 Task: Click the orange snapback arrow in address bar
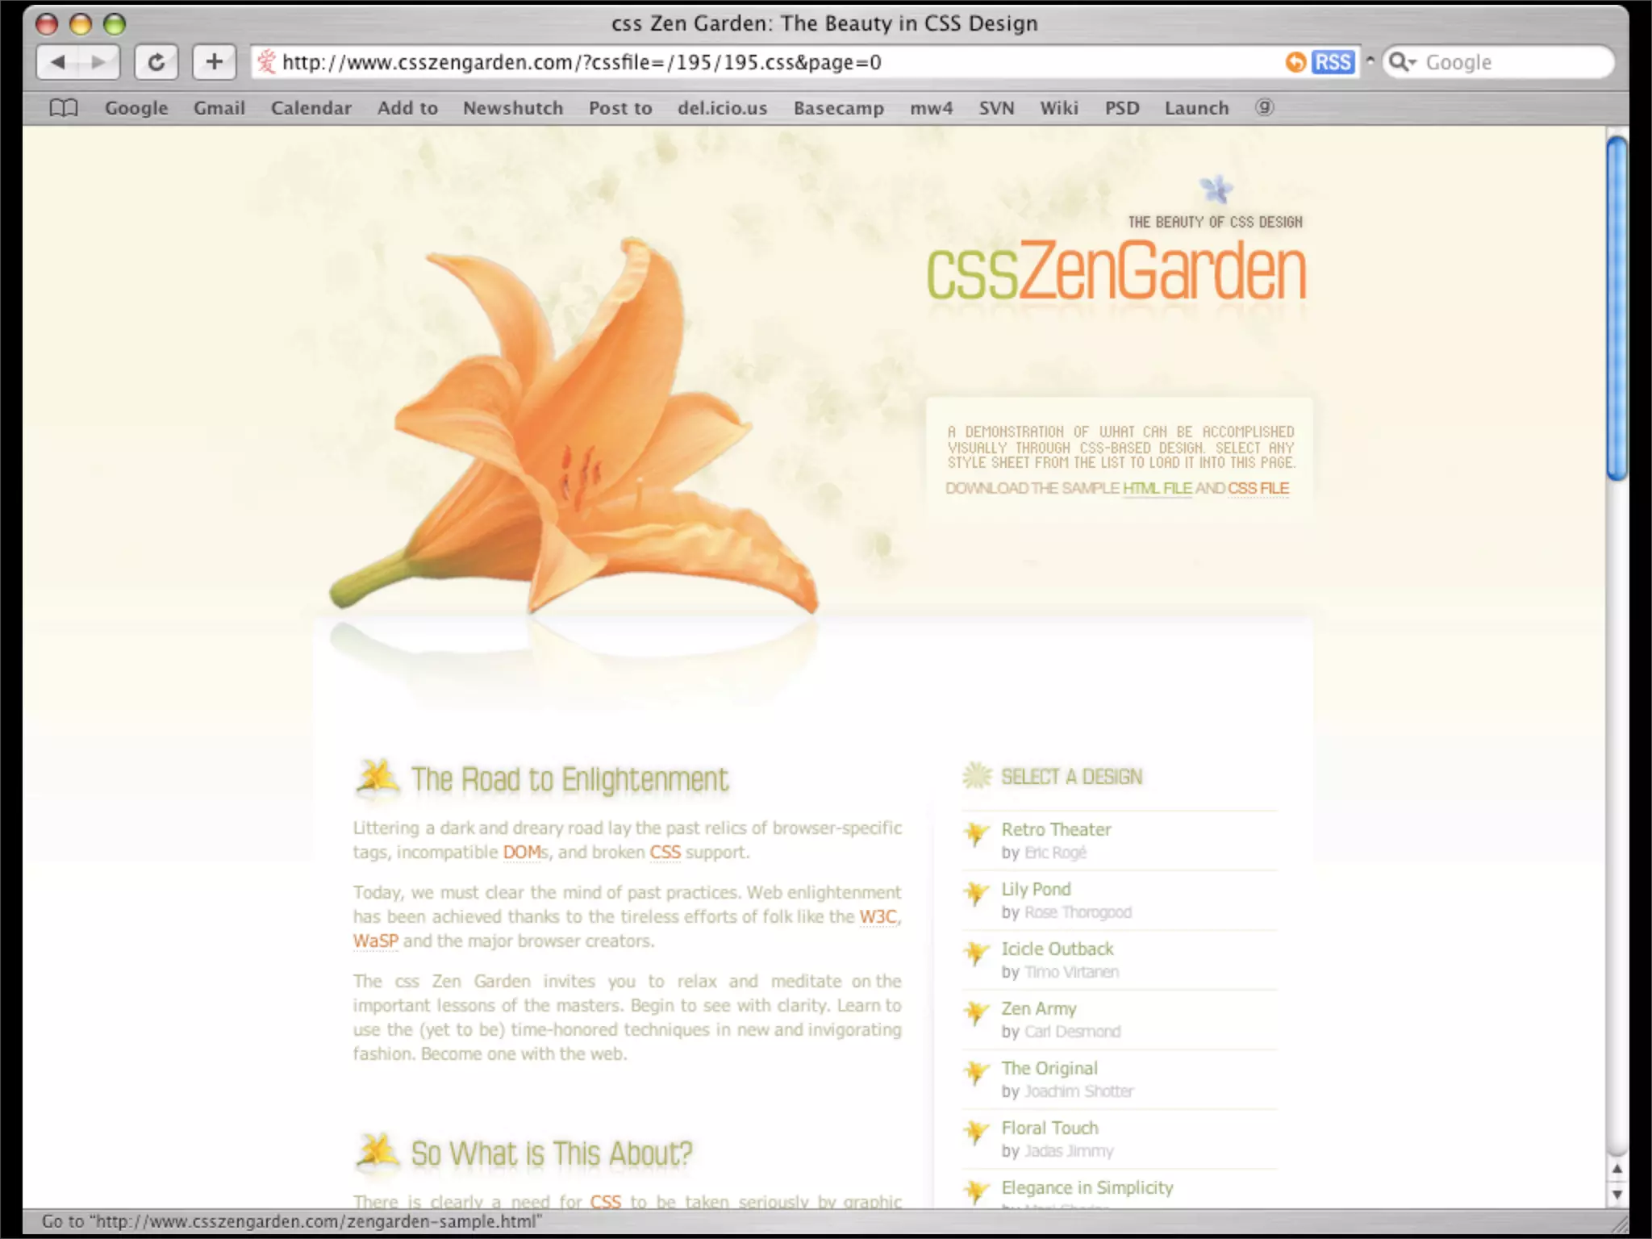click(x=1295, y=62)
